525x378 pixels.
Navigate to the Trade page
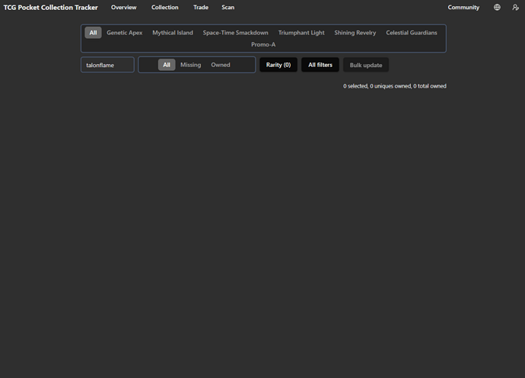coord(201,8)
